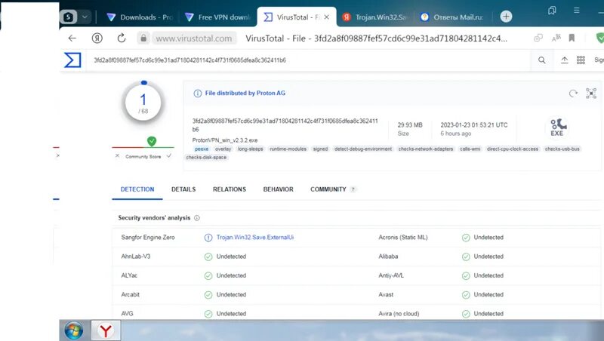
Task: Close the VirusTotal tab
Action: [x=327, y=17]
